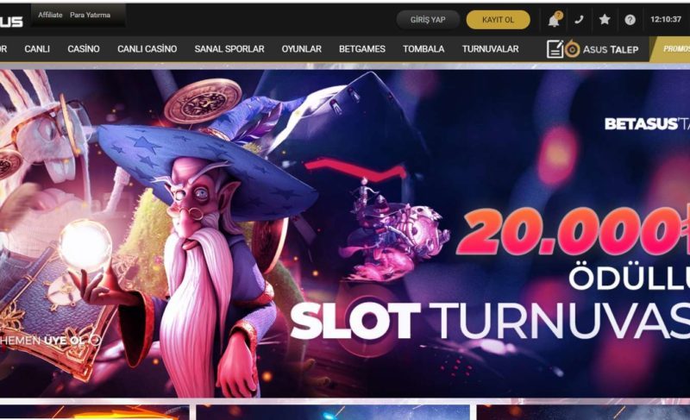Click the Giriş Yap login button
The height and width of the screenshot is (420, 690).
(428, 20)
